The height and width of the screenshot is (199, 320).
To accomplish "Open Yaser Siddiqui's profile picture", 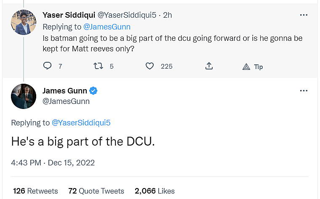I will coord(23,23).
